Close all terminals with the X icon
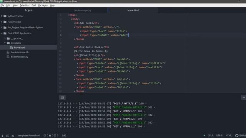 pos(13,136)
